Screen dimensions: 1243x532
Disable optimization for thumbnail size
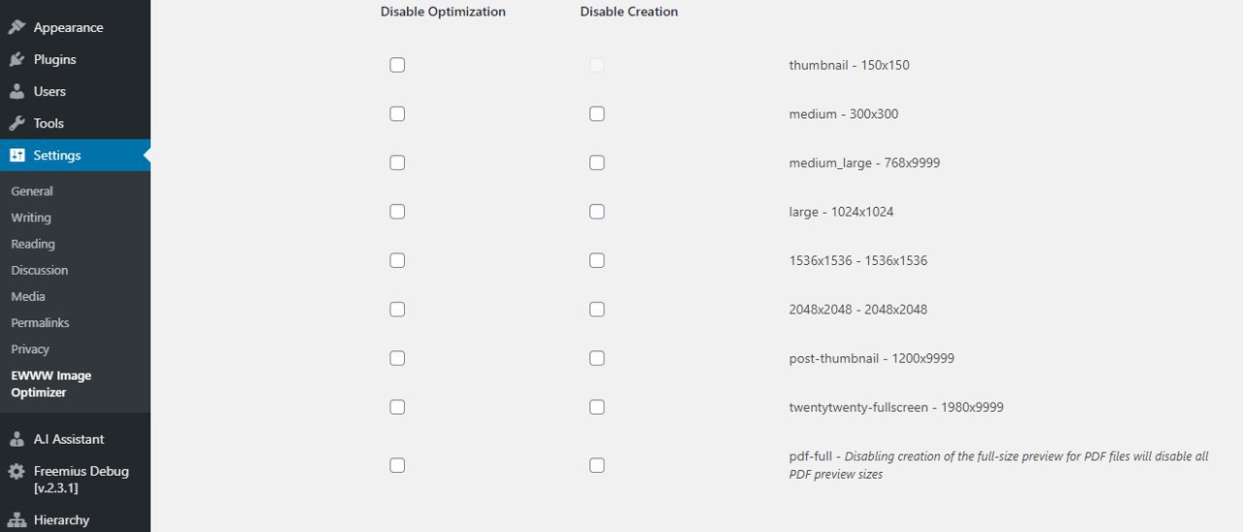tap(397, 65)
